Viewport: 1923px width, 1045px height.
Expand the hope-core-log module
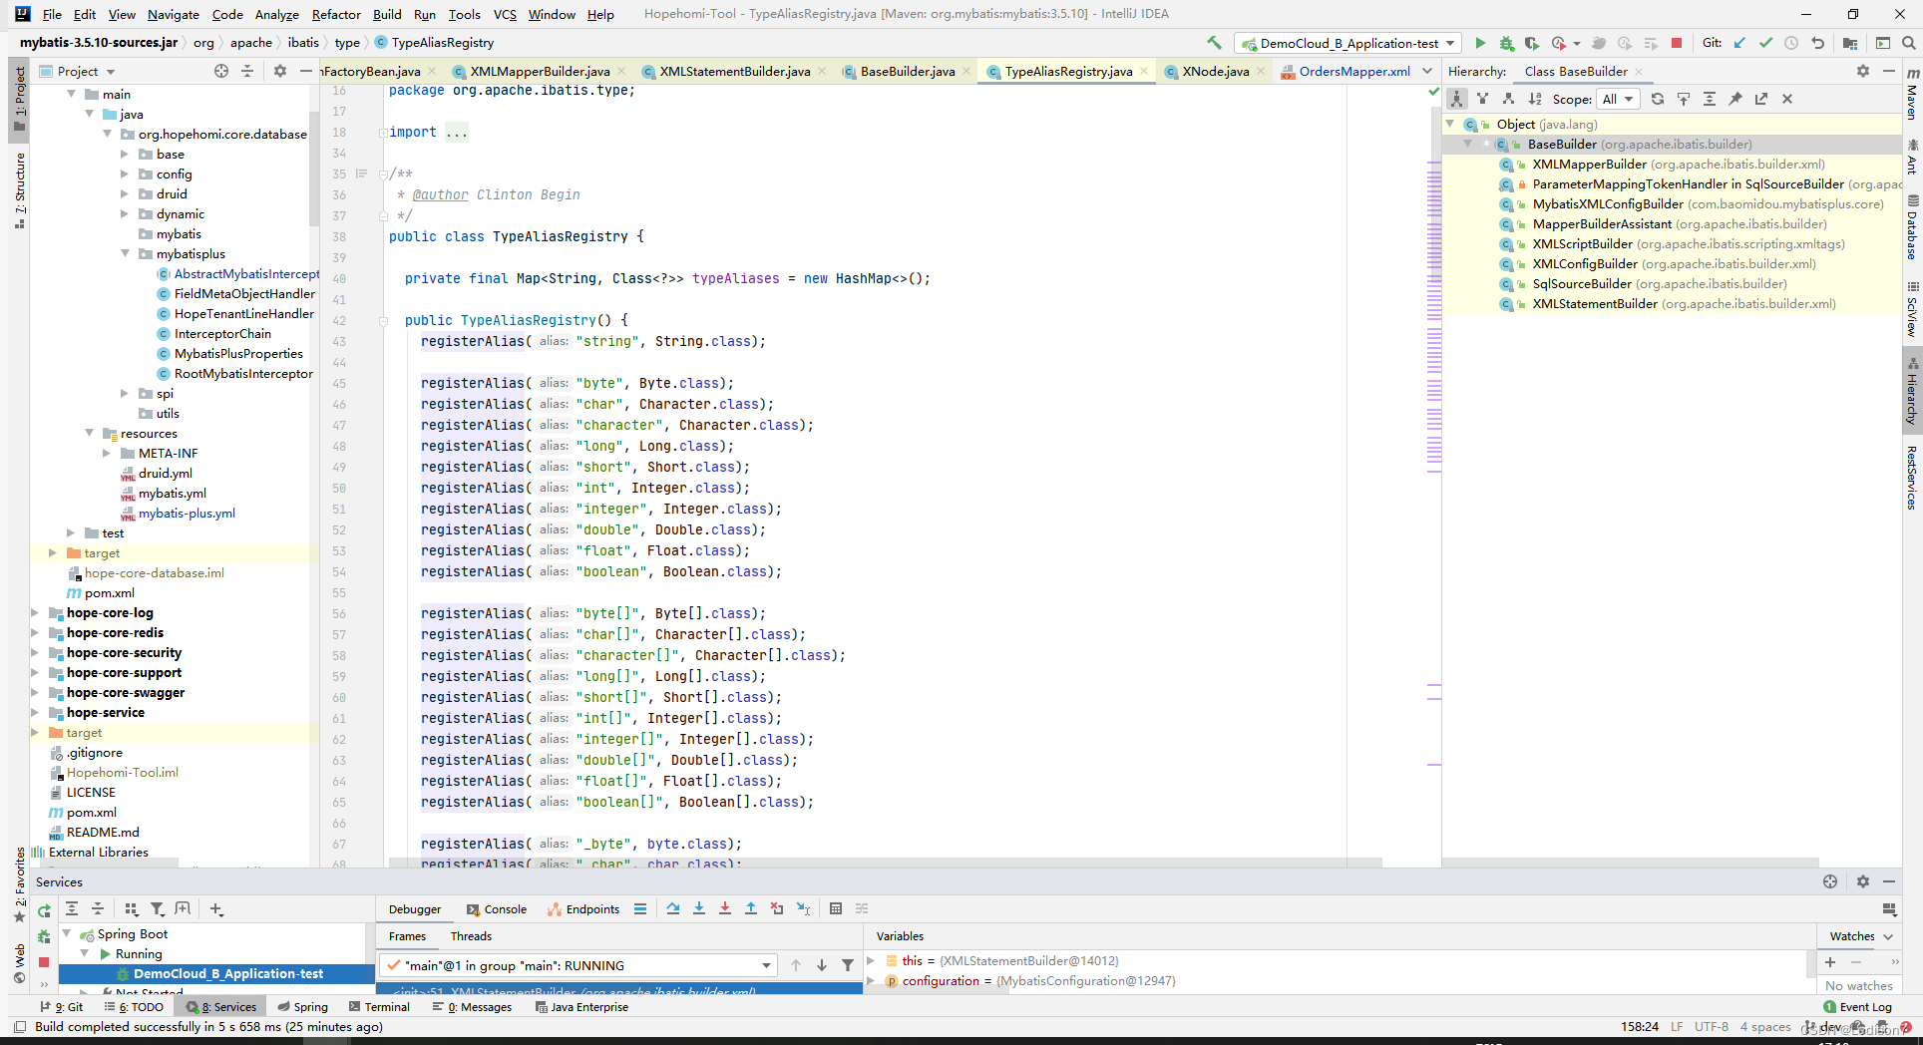tap(36, 612)
